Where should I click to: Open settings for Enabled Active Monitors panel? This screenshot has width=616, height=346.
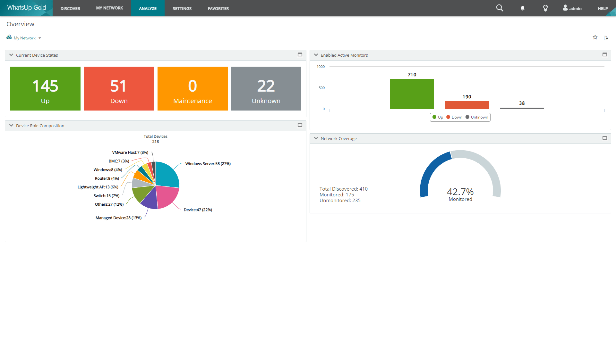(605, 54)
